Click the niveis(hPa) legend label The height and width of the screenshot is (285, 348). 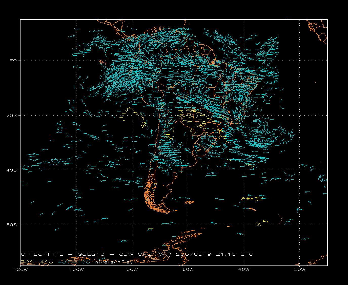(114, 262)
